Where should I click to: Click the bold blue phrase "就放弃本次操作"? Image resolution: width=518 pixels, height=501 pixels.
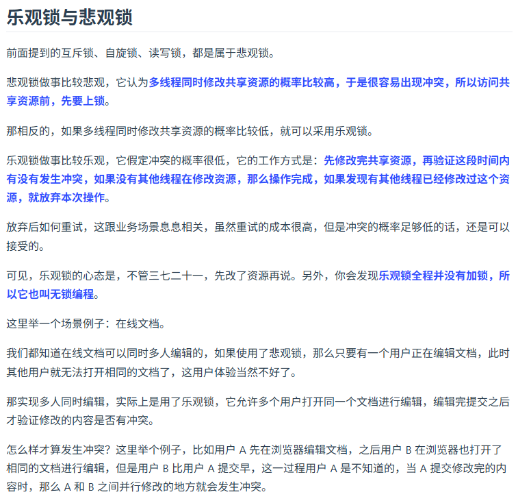point(66,197)
